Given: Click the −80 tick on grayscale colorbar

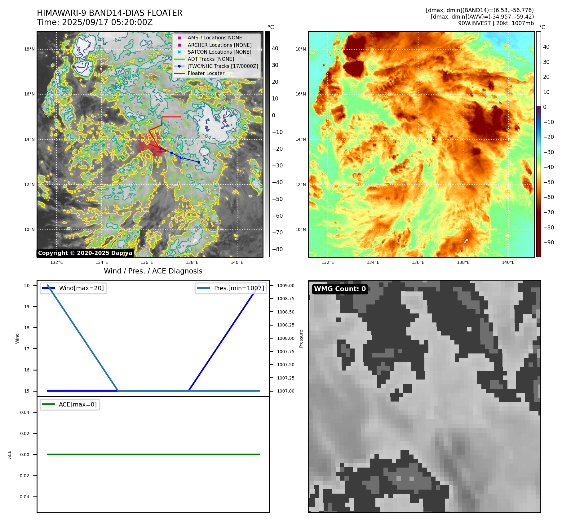Looking at the screenshot, I should tap(277, 249).
